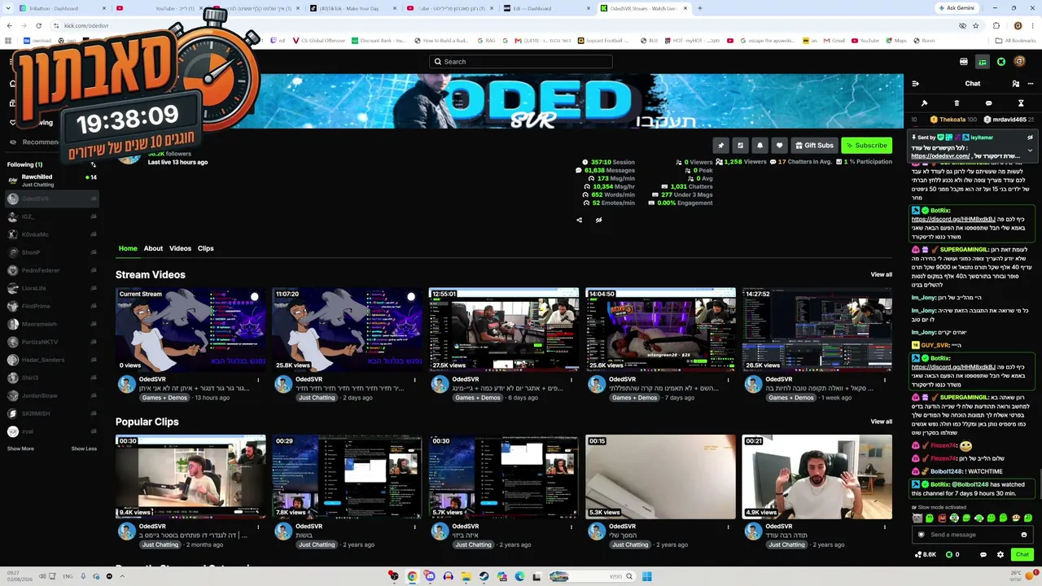Open options menu of the 14:27:52 video

[x=884, y=379]
